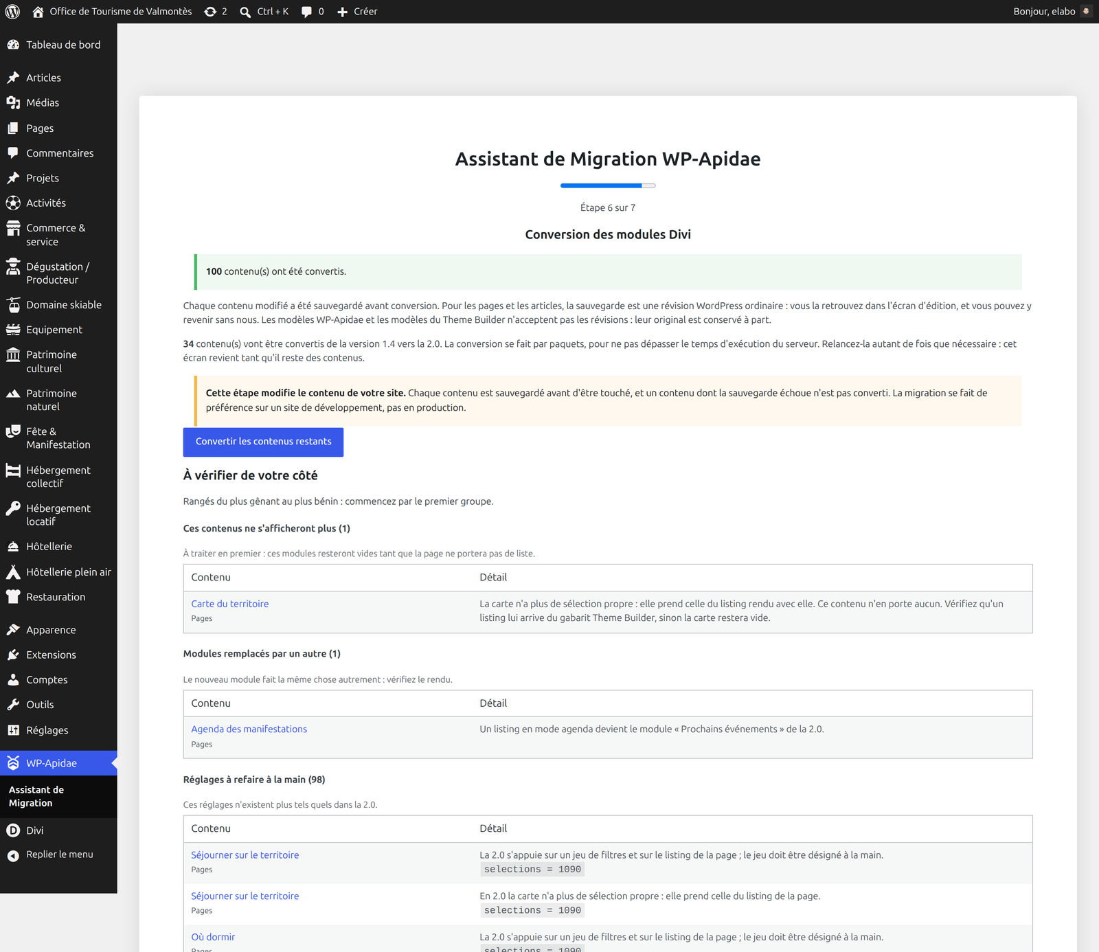Image resolution: width=1099 pixels, height=952 pixels.
Task: Click the Médias icon in sidebar
Action: [13, 102]
